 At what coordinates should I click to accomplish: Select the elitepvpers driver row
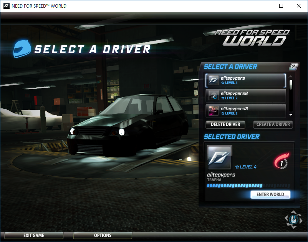point(245,80)
